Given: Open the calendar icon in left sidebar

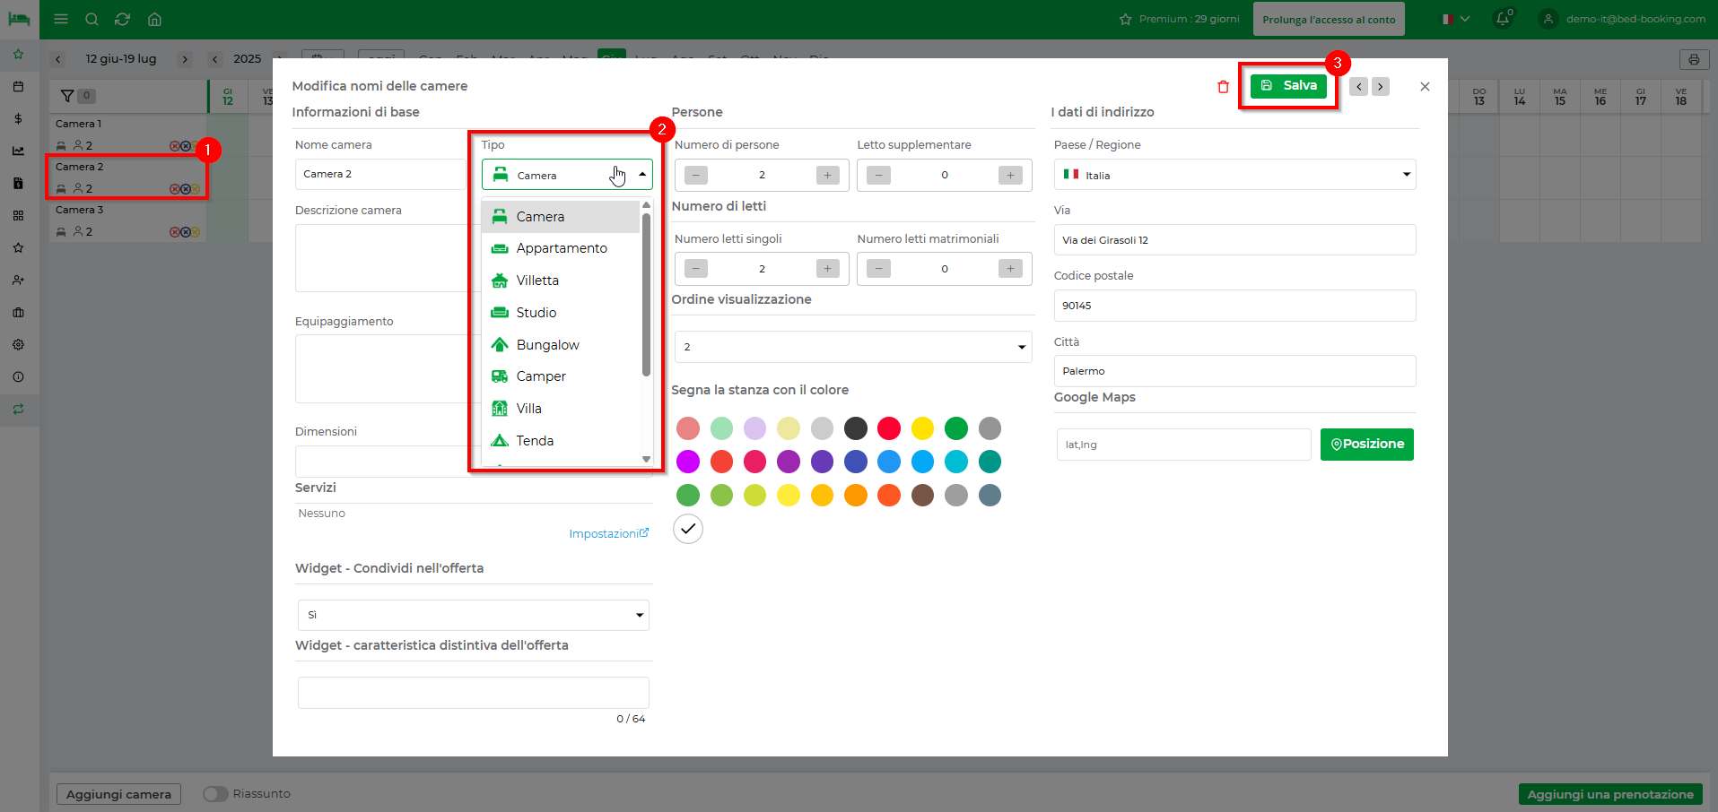Looking at the screenshot, I should (18, 87).
